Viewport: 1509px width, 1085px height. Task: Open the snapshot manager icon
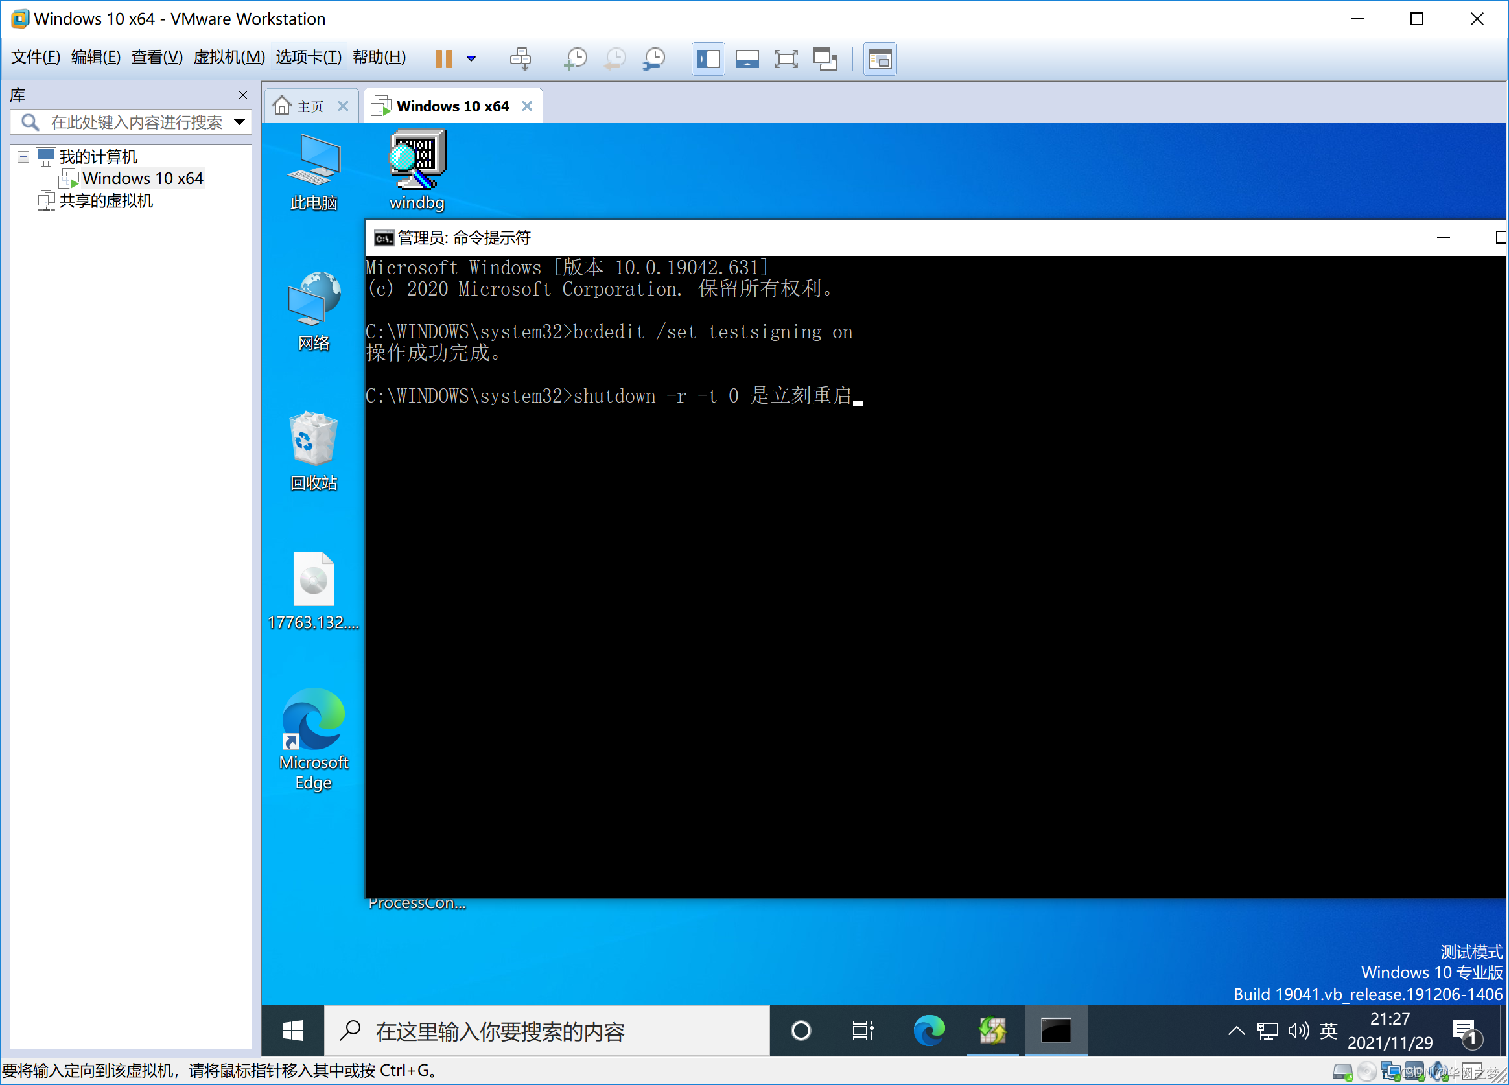point(655,58)
